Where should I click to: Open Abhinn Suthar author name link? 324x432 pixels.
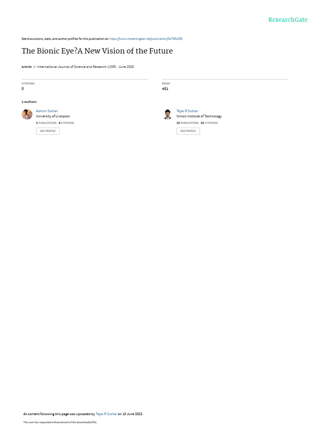click(47, 111)
